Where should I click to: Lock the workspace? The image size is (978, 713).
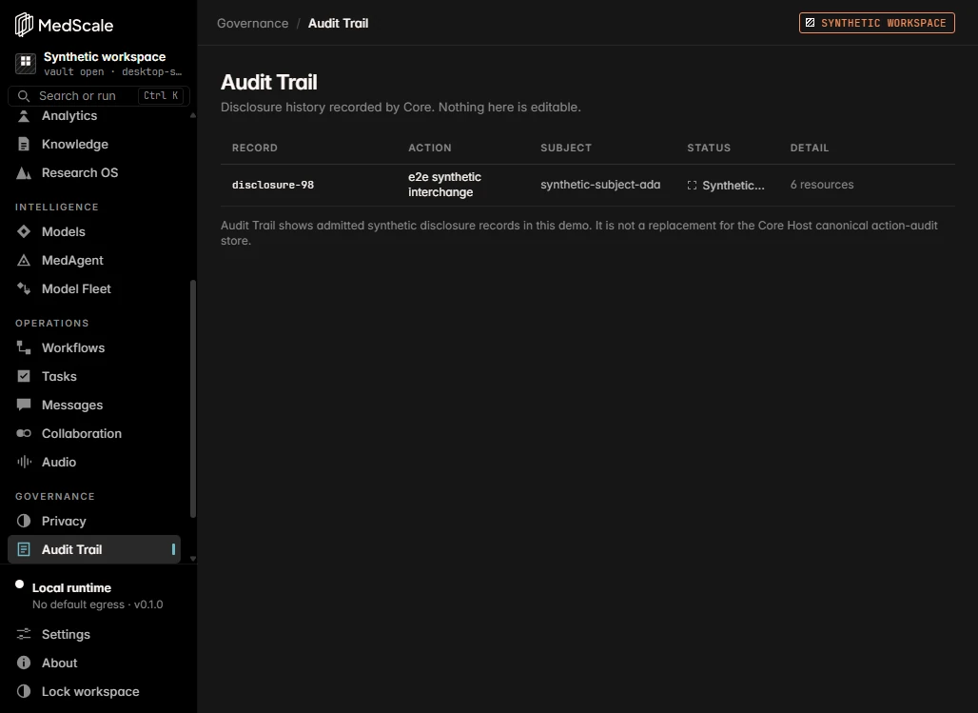(x=98, y=691)
